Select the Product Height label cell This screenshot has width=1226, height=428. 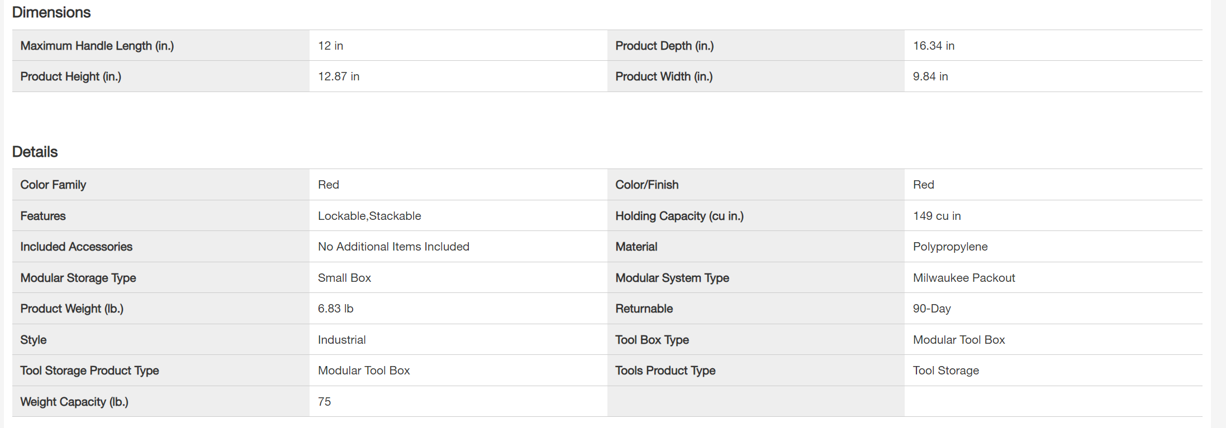[71, 76]
